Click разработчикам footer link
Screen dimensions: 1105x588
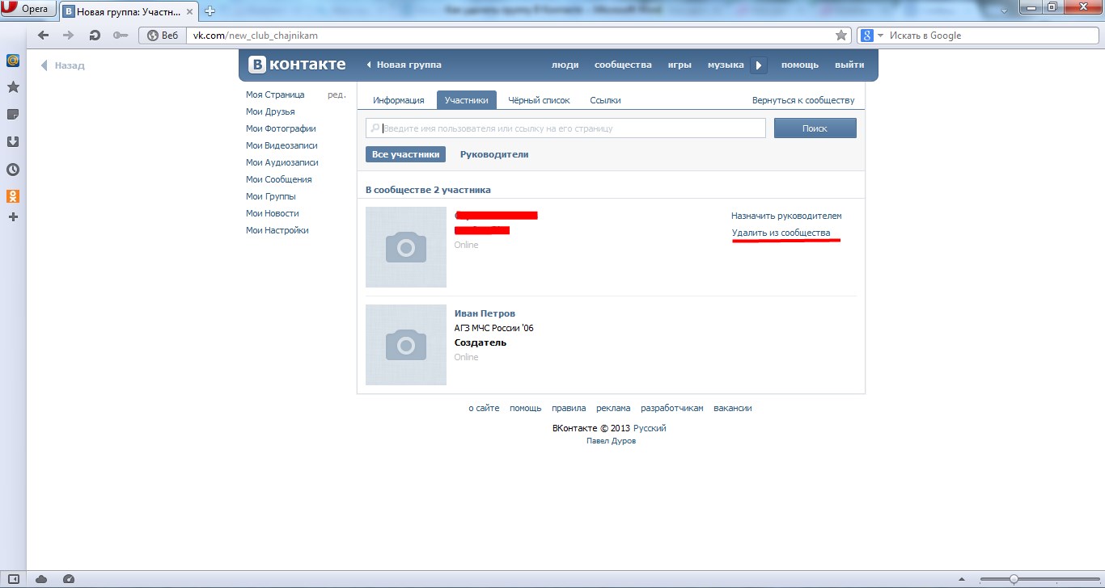pos(671,408)
